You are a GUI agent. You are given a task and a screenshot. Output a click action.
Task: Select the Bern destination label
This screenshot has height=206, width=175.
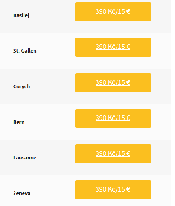coord(19,122)
